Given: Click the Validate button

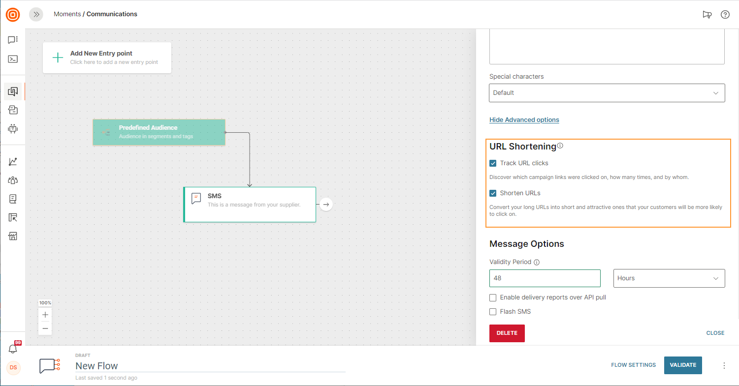Looking at the screenshot, I should click(682, 365).
